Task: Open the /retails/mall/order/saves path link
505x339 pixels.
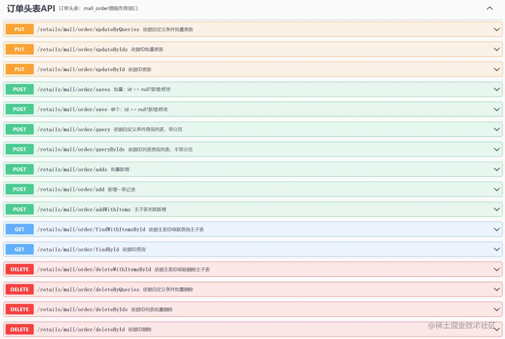Action: click(74, 89)
